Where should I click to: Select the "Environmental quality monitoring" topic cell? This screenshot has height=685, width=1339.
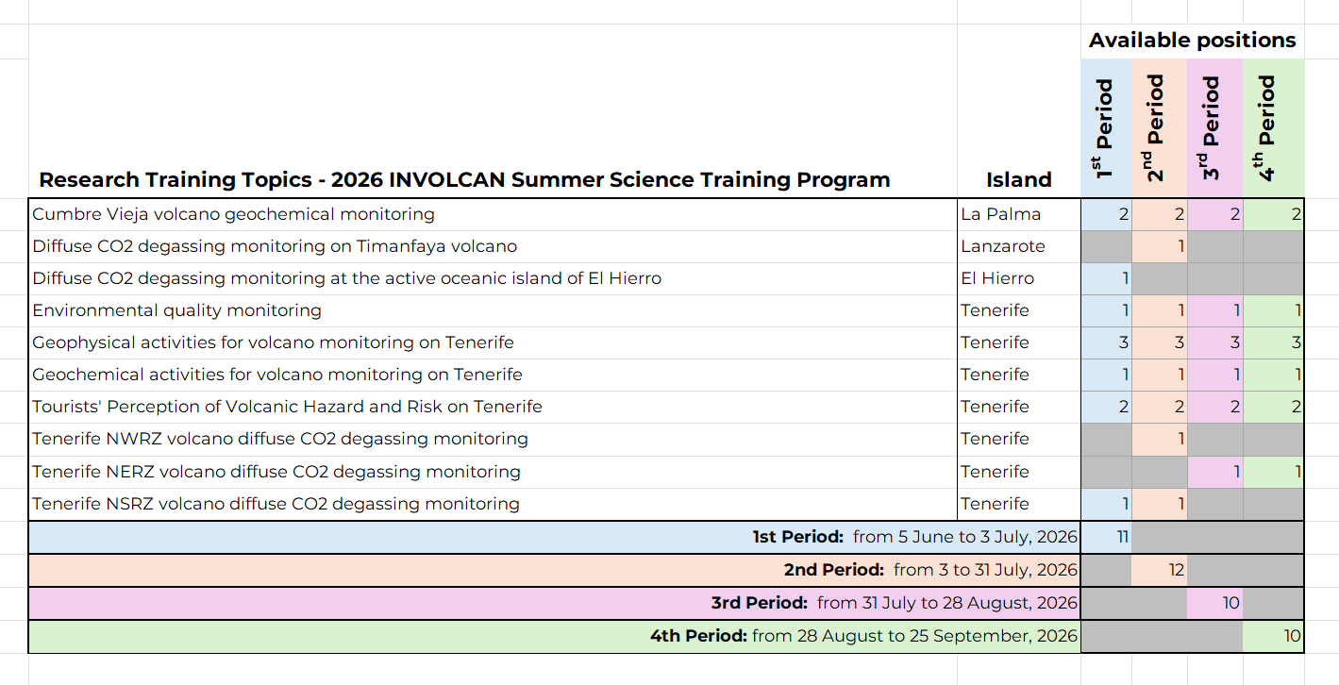point(177,310)
